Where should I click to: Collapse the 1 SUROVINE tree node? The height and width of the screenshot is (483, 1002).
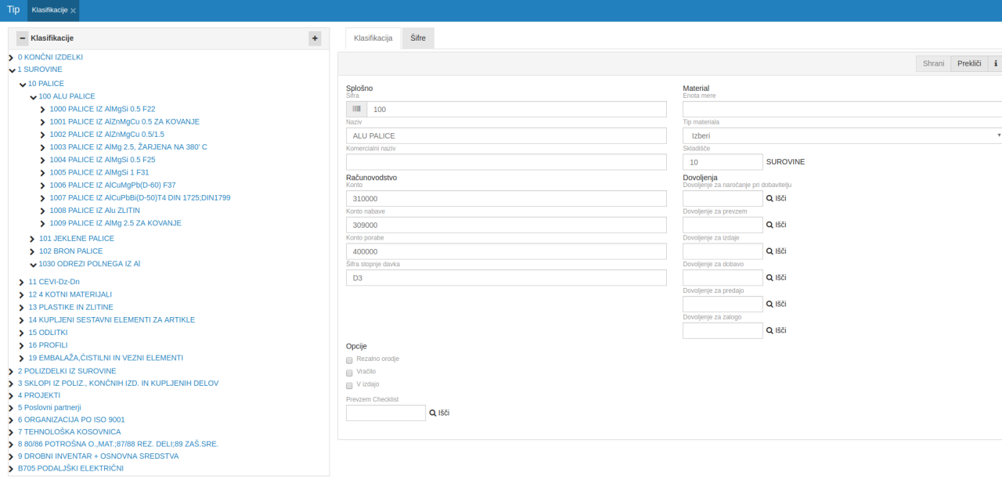pyautogui.click(x=11, y=70)
